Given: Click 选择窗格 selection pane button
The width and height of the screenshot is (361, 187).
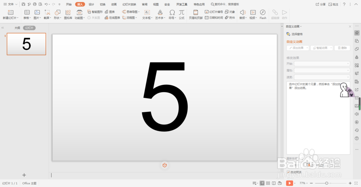Looking at the screenshot, I should click(x=295, y=34).
